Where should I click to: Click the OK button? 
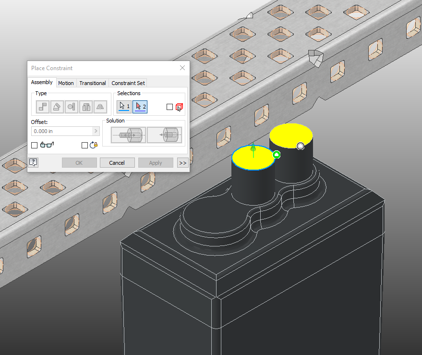coord(79,163)
